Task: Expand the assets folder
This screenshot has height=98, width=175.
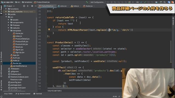Action: coord(8,20)
